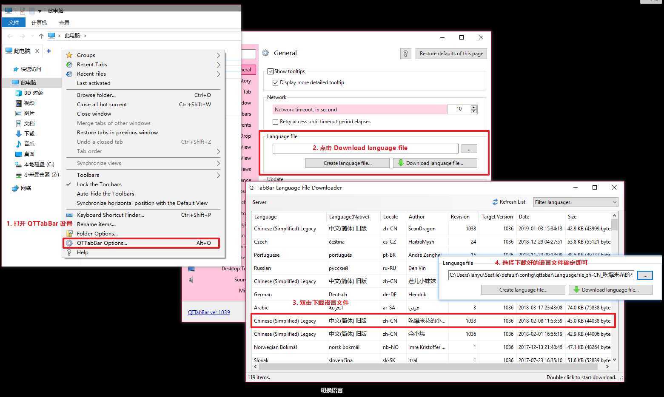664x397 pixels.
Task: Open the 计算机 ribbon tab
Action: click(x=39, y=23)
